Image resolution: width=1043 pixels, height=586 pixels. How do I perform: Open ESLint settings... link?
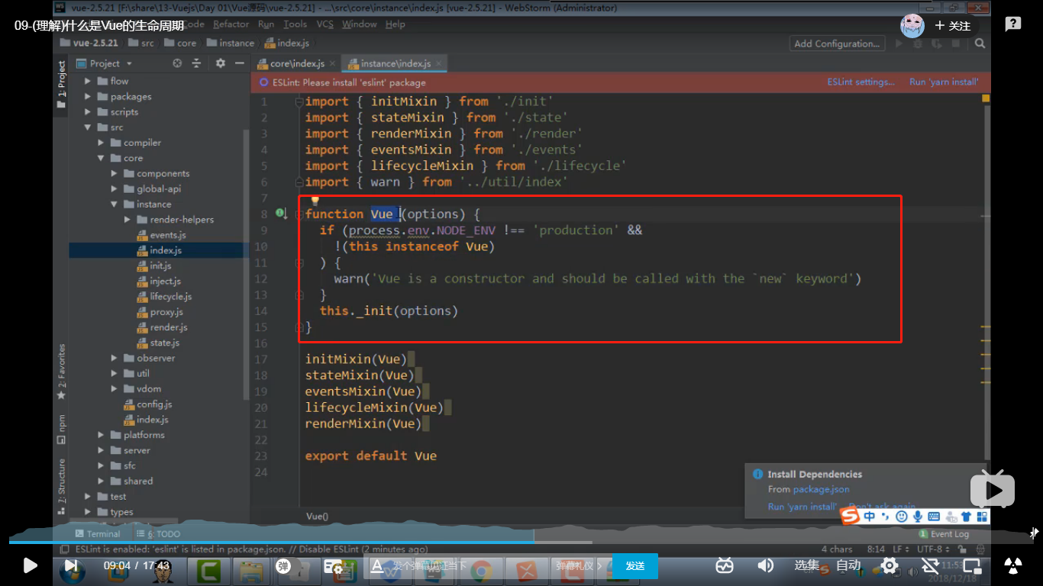point(861,82)
